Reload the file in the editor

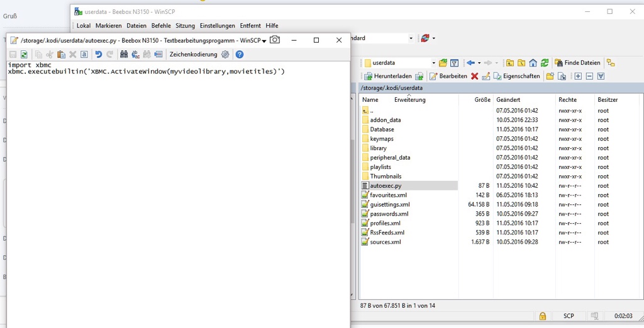pyautogui.click(x=25, y=54)
